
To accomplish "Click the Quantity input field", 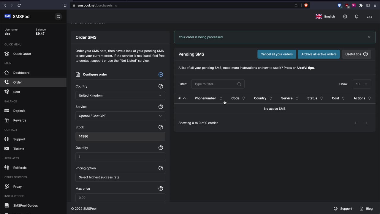I will click(120, 157).
